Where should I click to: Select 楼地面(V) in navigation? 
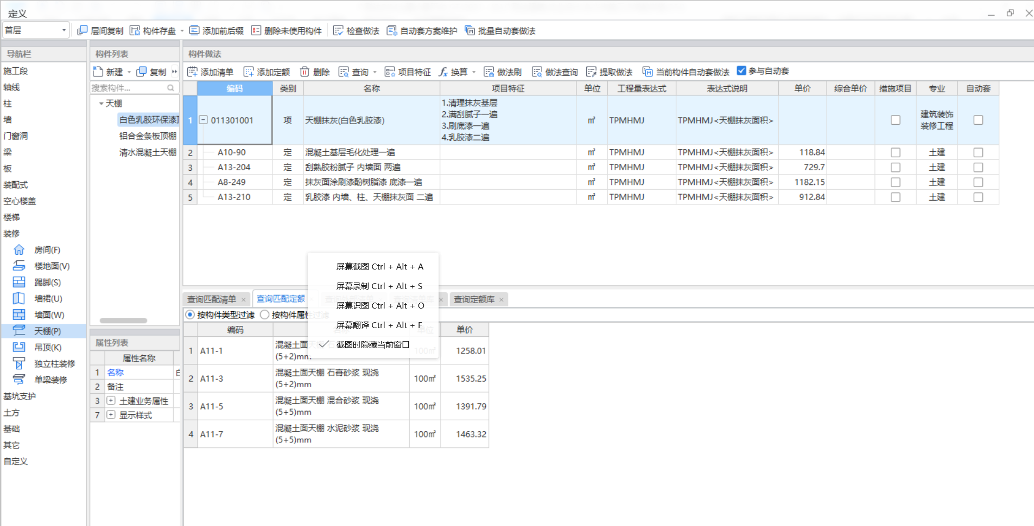52,266
